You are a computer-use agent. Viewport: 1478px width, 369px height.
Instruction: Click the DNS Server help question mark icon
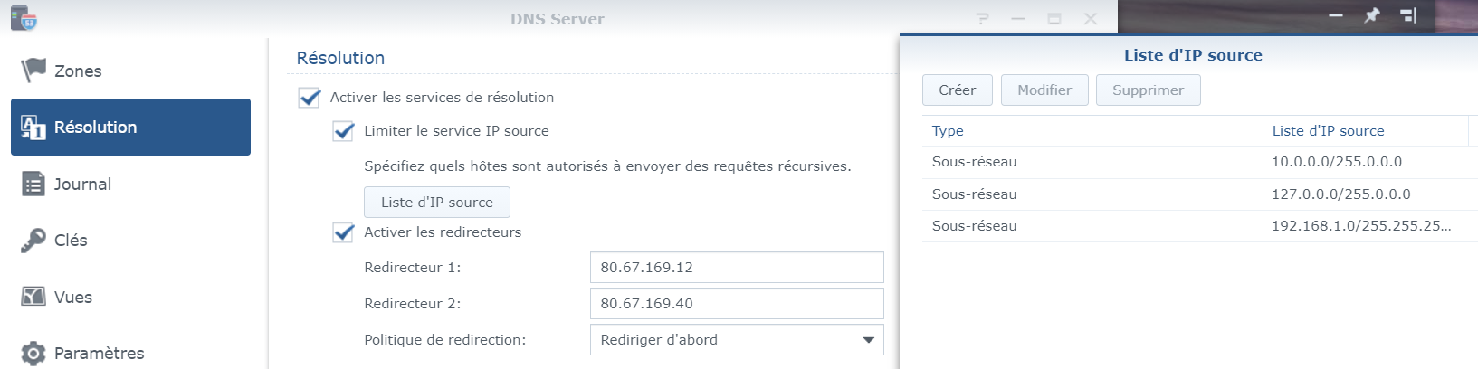pyautogui.click(x=983, y=18)
